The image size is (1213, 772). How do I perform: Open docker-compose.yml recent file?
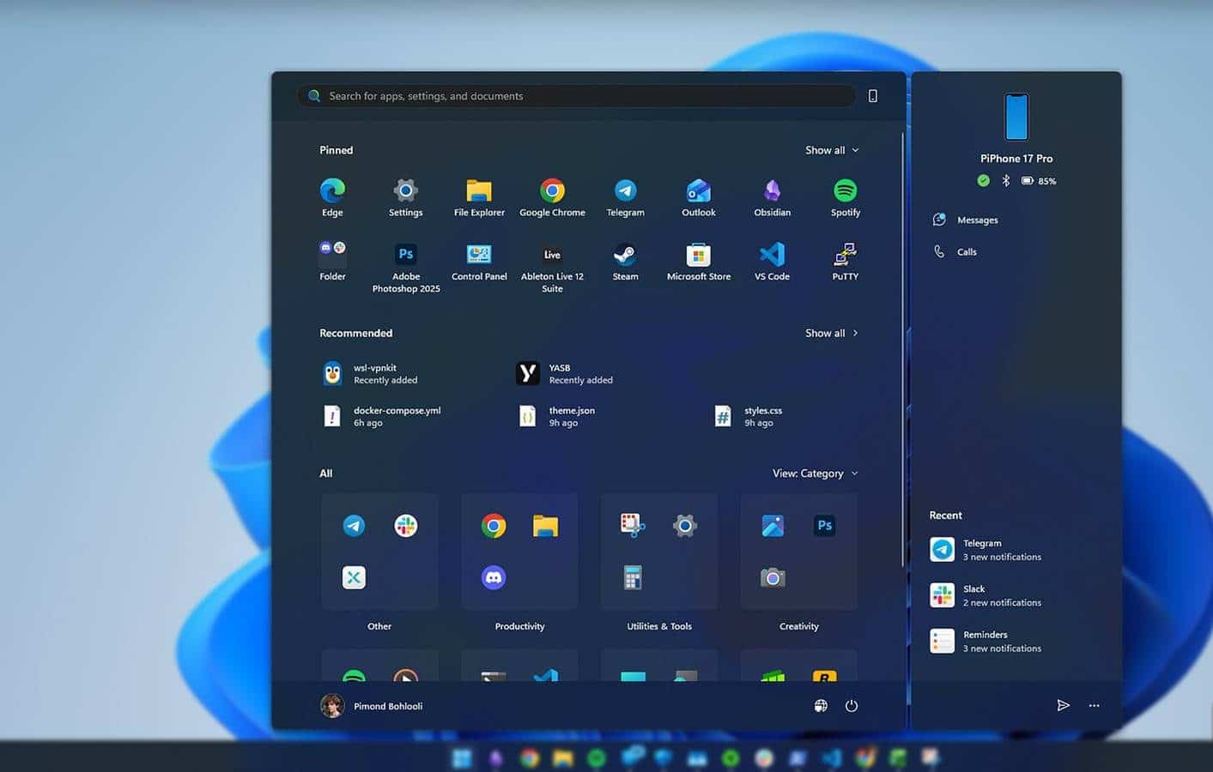382,417
